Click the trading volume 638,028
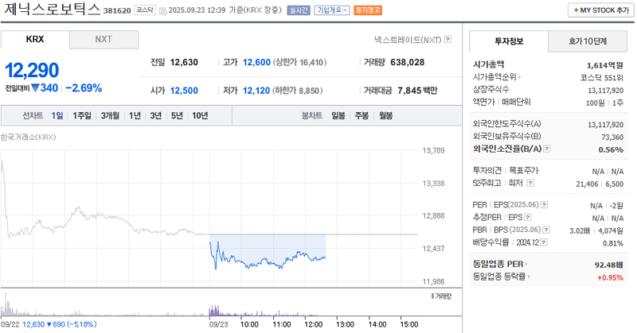This screenshot has width=637, height=333. (x=408, y=63)
